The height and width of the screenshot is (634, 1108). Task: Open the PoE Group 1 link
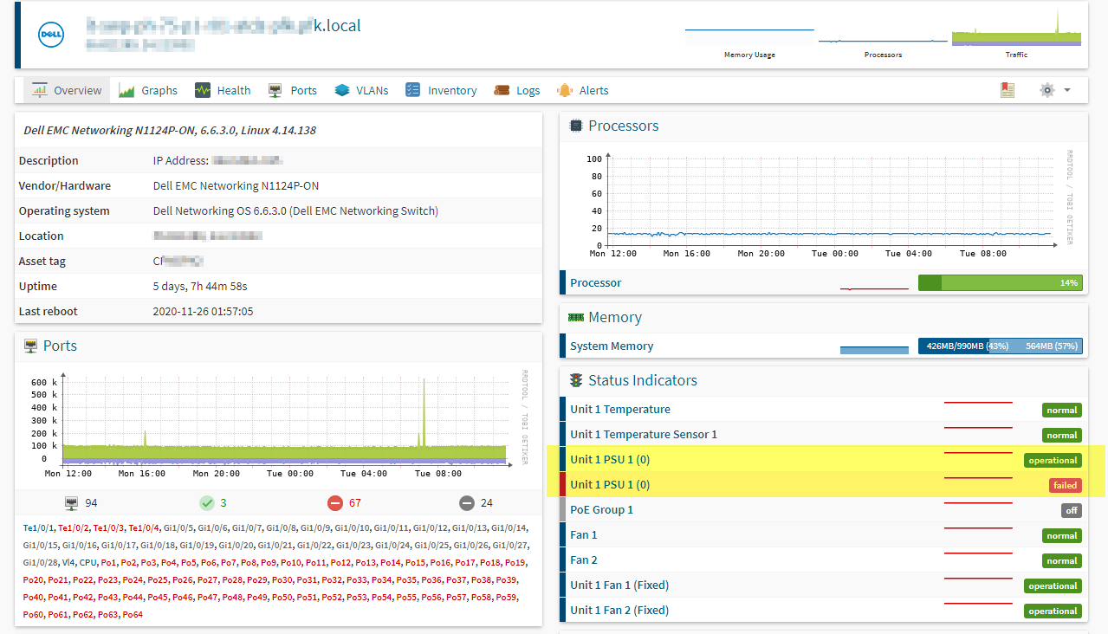pos(602,509)
